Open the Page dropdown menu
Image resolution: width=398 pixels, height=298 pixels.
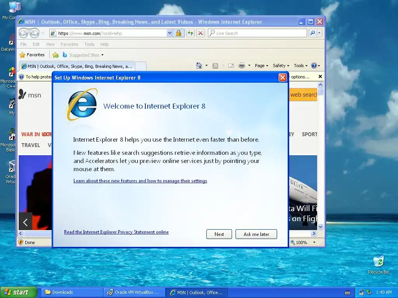(x=262, y=66)
